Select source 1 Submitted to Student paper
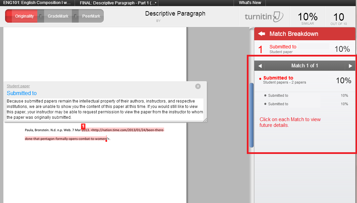The image size is (357, 203). (x=305, y=49)
